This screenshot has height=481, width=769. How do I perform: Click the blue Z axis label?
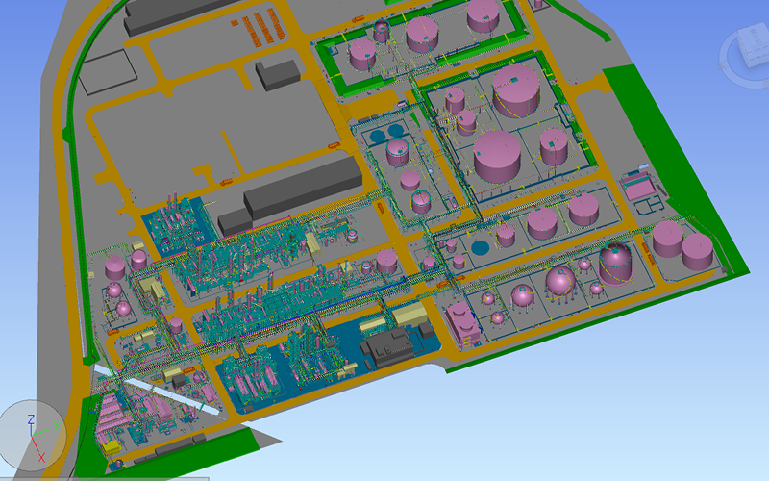tap(31, 419)
